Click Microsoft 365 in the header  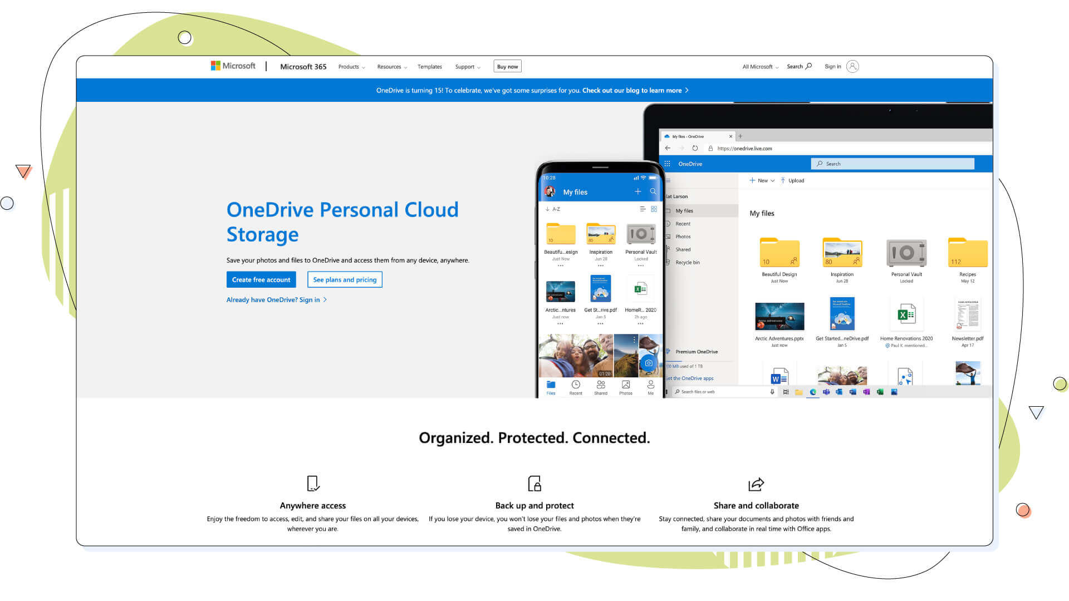coord(303,66)
